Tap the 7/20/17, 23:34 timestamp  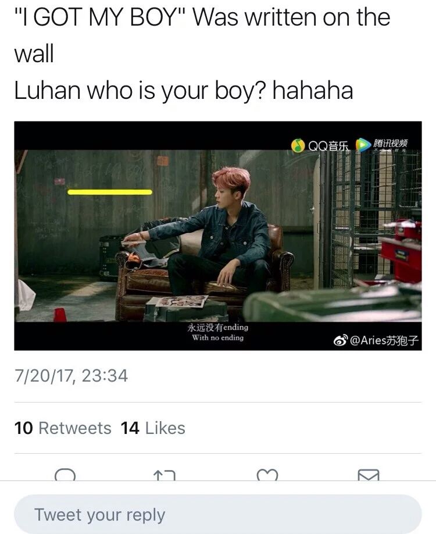click(71, 376)
